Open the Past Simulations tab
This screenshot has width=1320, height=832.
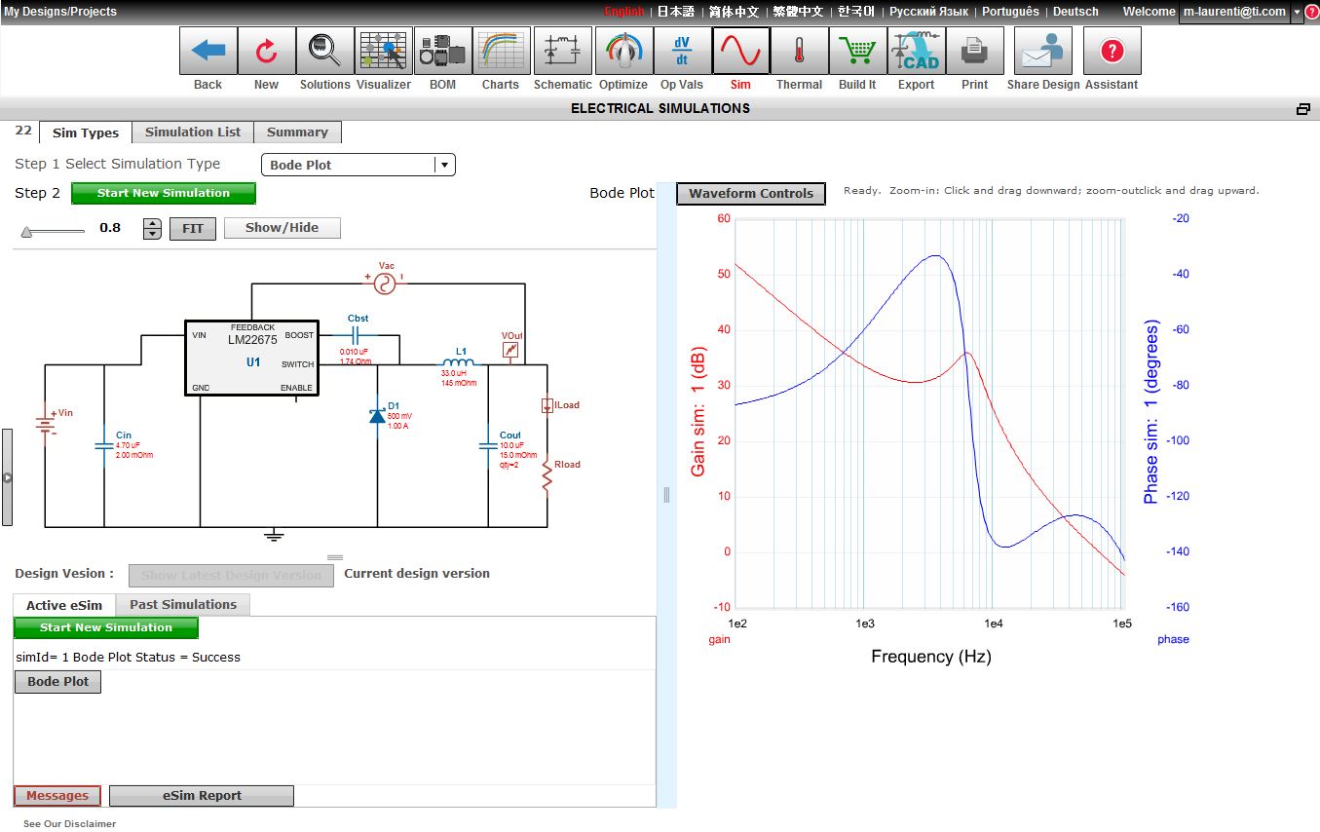[x=183, y=605]
